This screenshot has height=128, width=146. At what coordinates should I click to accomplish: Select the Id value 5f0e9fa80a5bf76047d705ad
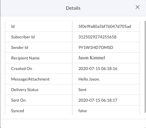tap(105, 26)
